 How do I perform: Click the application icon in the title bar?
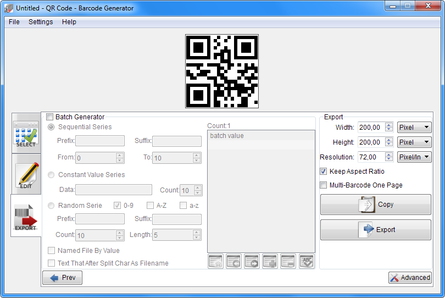[8, 8]
